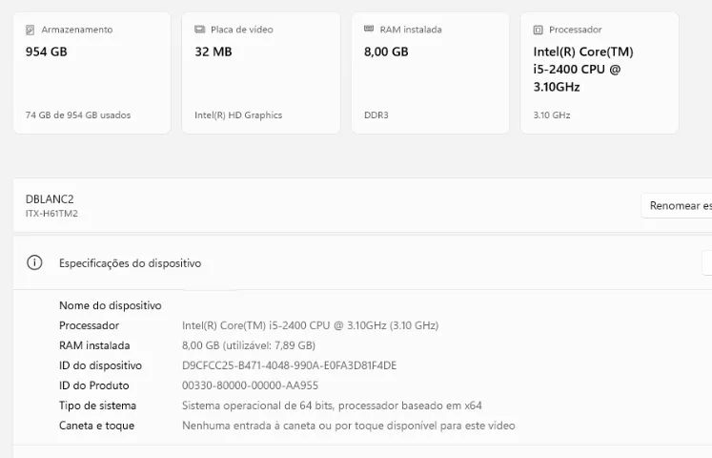
Task: Click the ITX-H61TM2 model text
Action: click(x=51, y=214)
